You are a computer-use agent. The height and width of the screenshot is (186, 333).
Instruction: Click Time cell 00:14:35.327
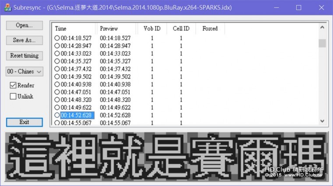tap(76, 61)
